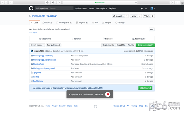View the 12 commits link

(45, 39)
